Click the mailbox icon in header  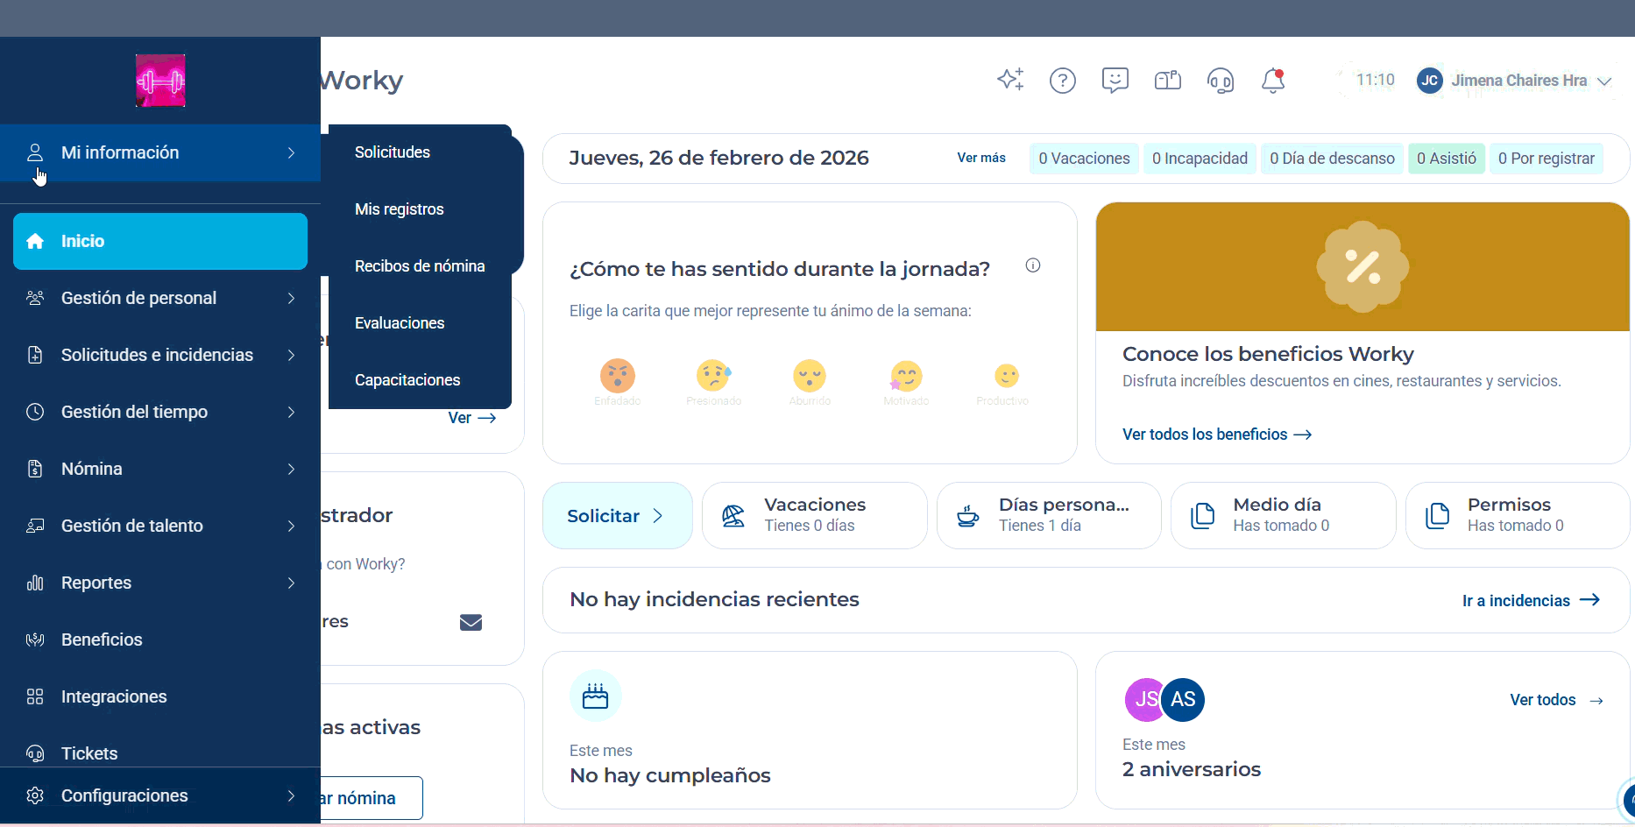click(1168, 81)
